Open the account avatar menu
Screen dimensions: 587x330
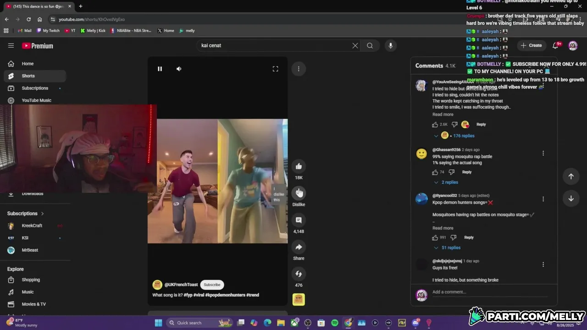tap(573, 45)
